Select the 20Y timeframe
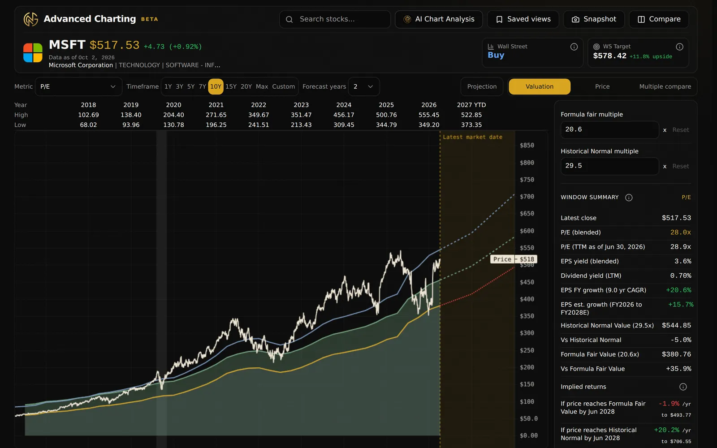The image size is (717, 448). tap(246, 86)
